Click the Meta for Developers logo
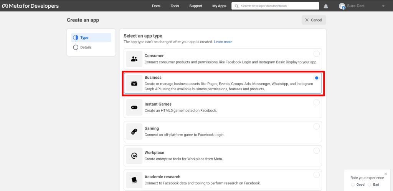This screenshot has width=393, height=191. pyautogui.click(x=30, y=6)
